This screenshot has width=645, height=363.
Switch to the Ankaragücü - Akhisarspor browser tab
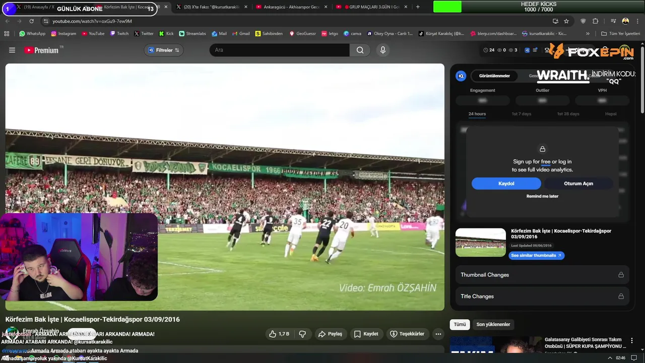click(x=291, y=7)
